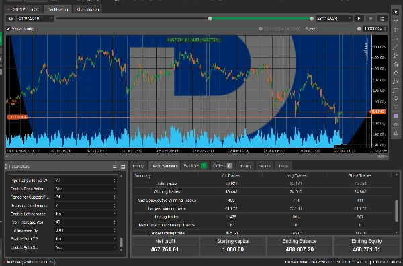Select the crosshair tool
Screen dimensions: 403x266
click(x=396, y=21)
